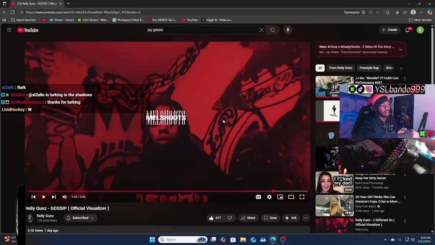Open YouTube notifications bell
This screenshot has width=435, height=245.
click(407, 30)
